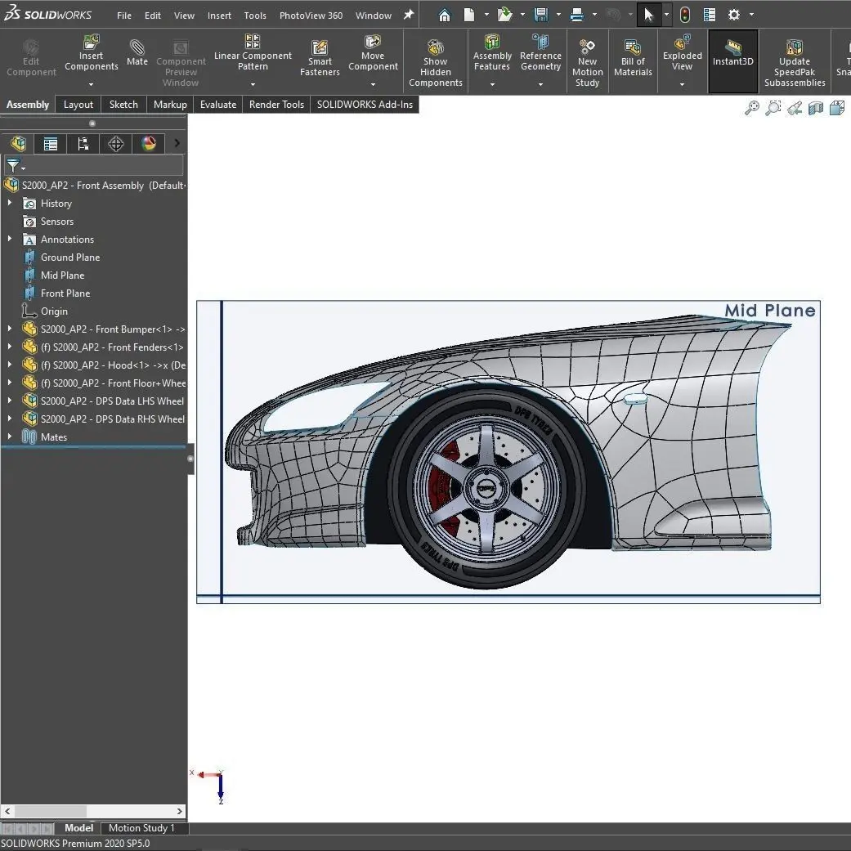Click the Rebuild traffic light icon
This screenshot has height=851, width=851.
[x=685, y=15]
